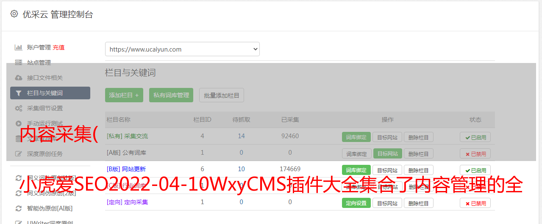This screenshot has width=542, height=224.
Task: Click 目标网站 in the 网站更新 row
Action: (387, 170)
